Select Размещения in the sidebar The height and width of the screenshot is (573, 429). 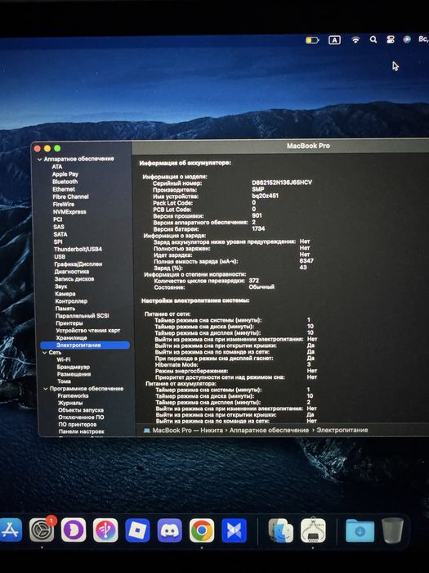click(74, 374)
